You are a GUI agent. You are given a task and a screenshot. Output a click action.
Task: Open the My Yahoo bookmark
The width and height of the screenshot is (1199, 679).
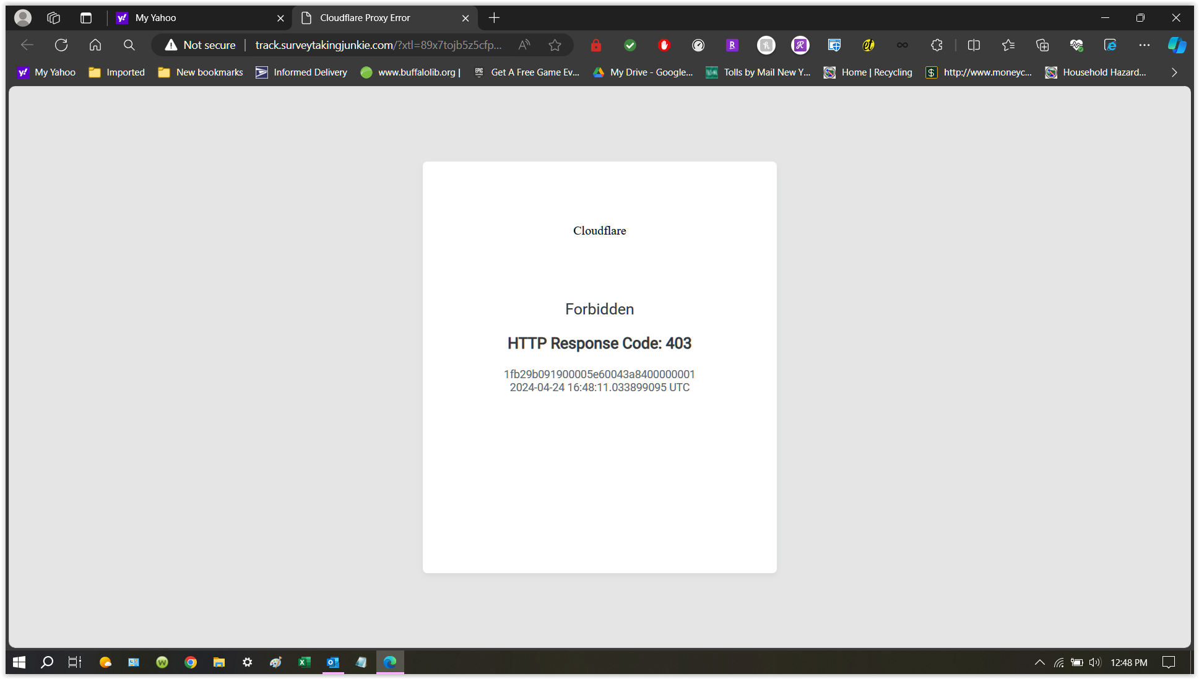[x=47, y=72]
